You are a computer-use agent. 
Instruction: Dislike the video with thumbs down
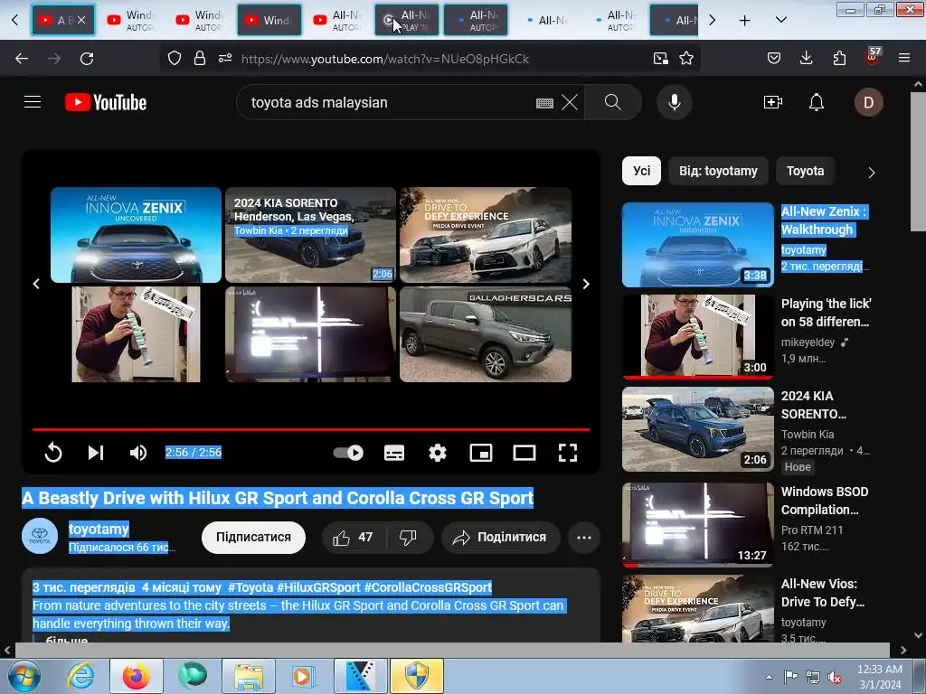coord(408,537)
